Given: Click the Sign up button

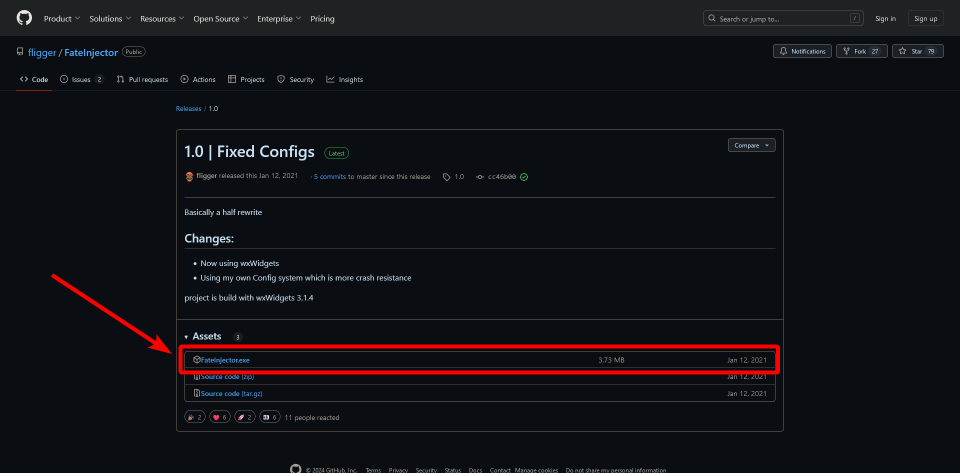Looking at the screenshot, I should click(926, 18).
